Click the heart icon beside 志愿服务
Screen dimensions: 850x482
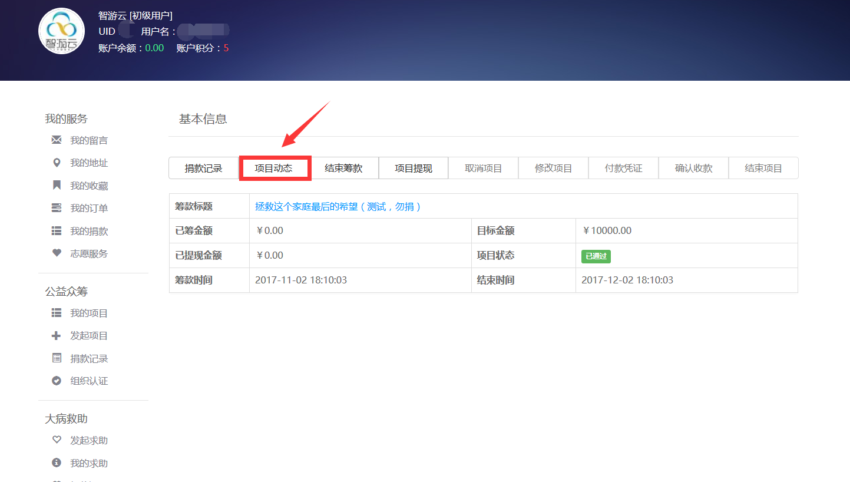(x=57, y=253)
